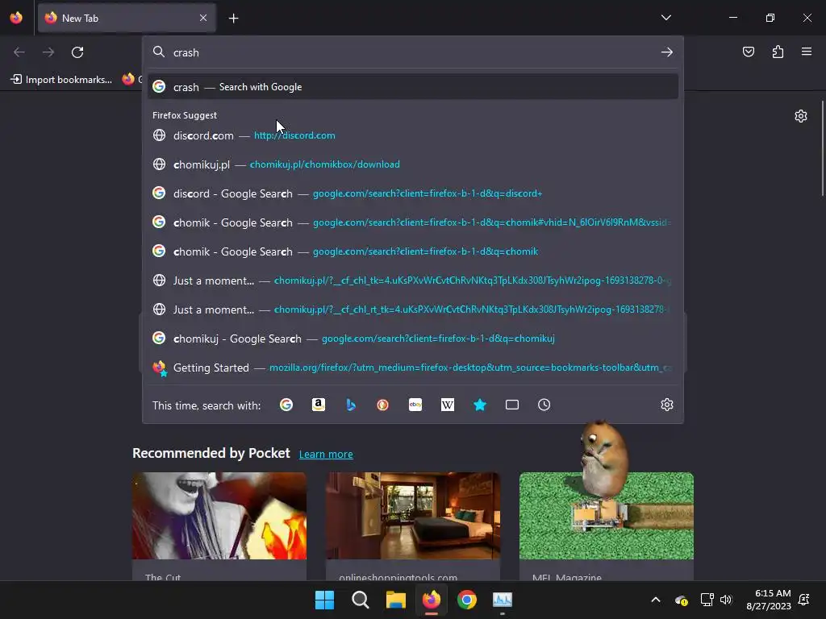Viewport: 826px width, 619px height.
Task: Search this time with Bing icon
Action: tap(351, 405)
